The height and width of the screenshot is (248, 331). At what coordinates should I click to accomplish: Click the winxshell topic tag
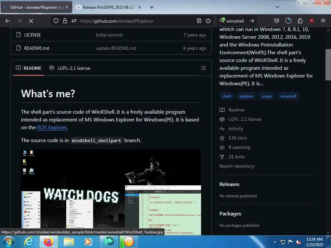pyautogui.click(x=288, y=96)
